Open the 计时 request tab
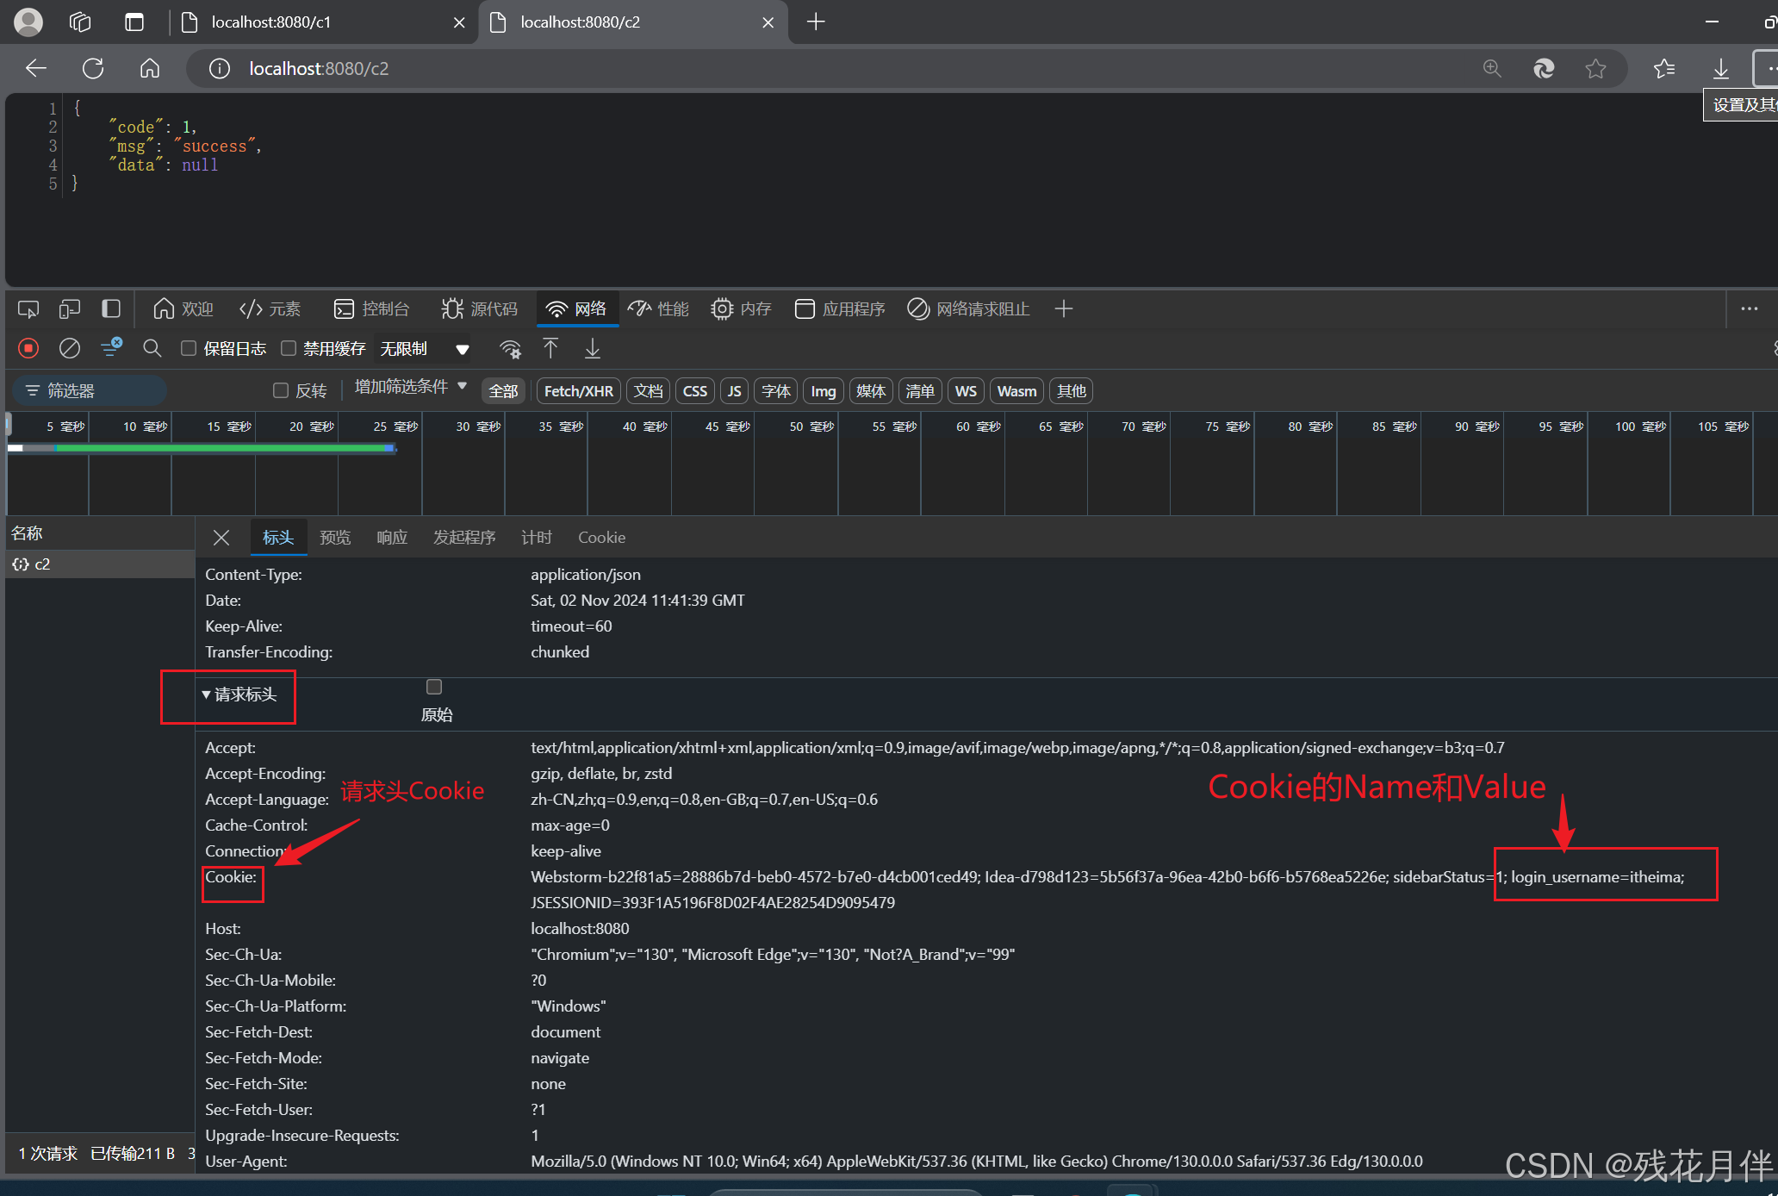 tap(536, 538)
